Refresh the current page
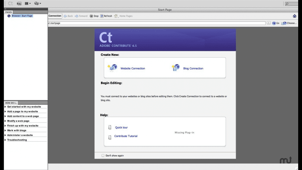302x170 pixels. pyautogui.click(x=106, y=16)
